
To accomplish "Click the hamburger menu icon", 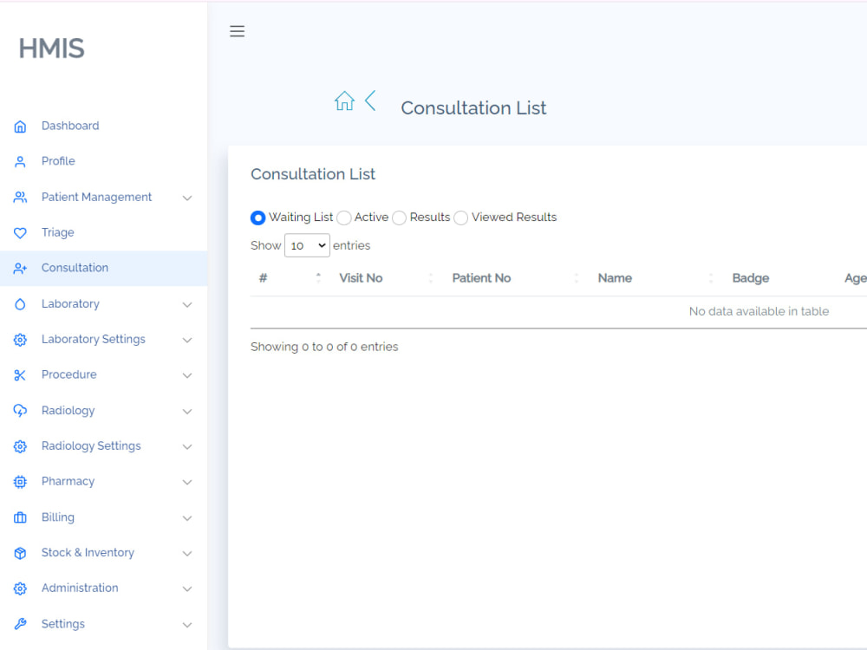I will [238, 31].
